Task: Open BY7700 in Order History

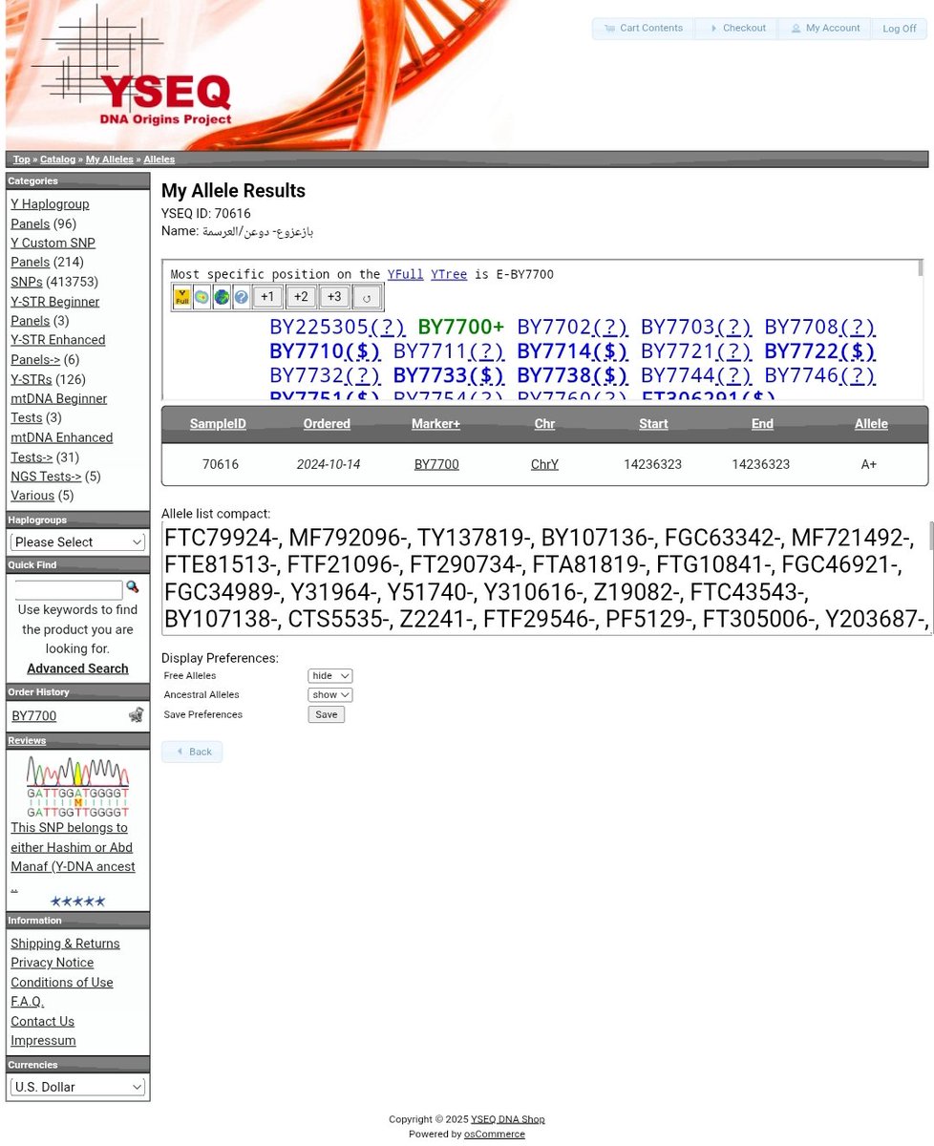Action: (x=33, y=716)
